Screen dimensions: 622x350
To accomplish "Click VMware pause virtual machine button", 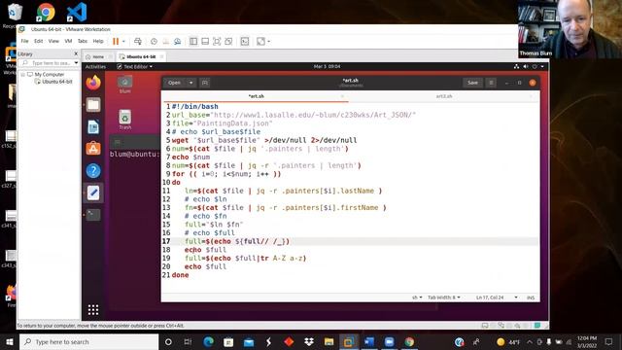I will point(116,41).
